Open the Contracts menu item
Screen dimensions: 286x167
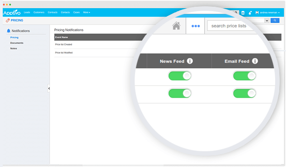[53, 13]
